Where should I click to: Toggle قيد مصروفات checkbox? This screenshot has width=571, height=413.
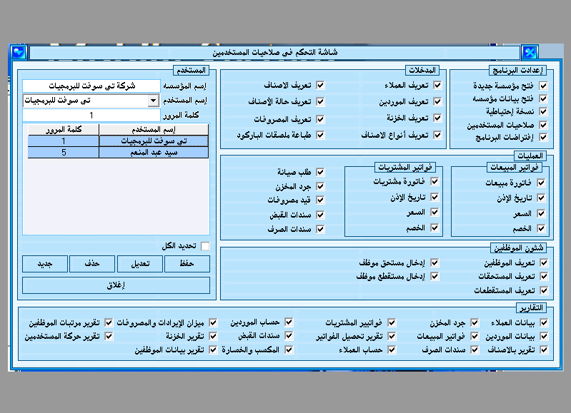click(x=320, y=200)
